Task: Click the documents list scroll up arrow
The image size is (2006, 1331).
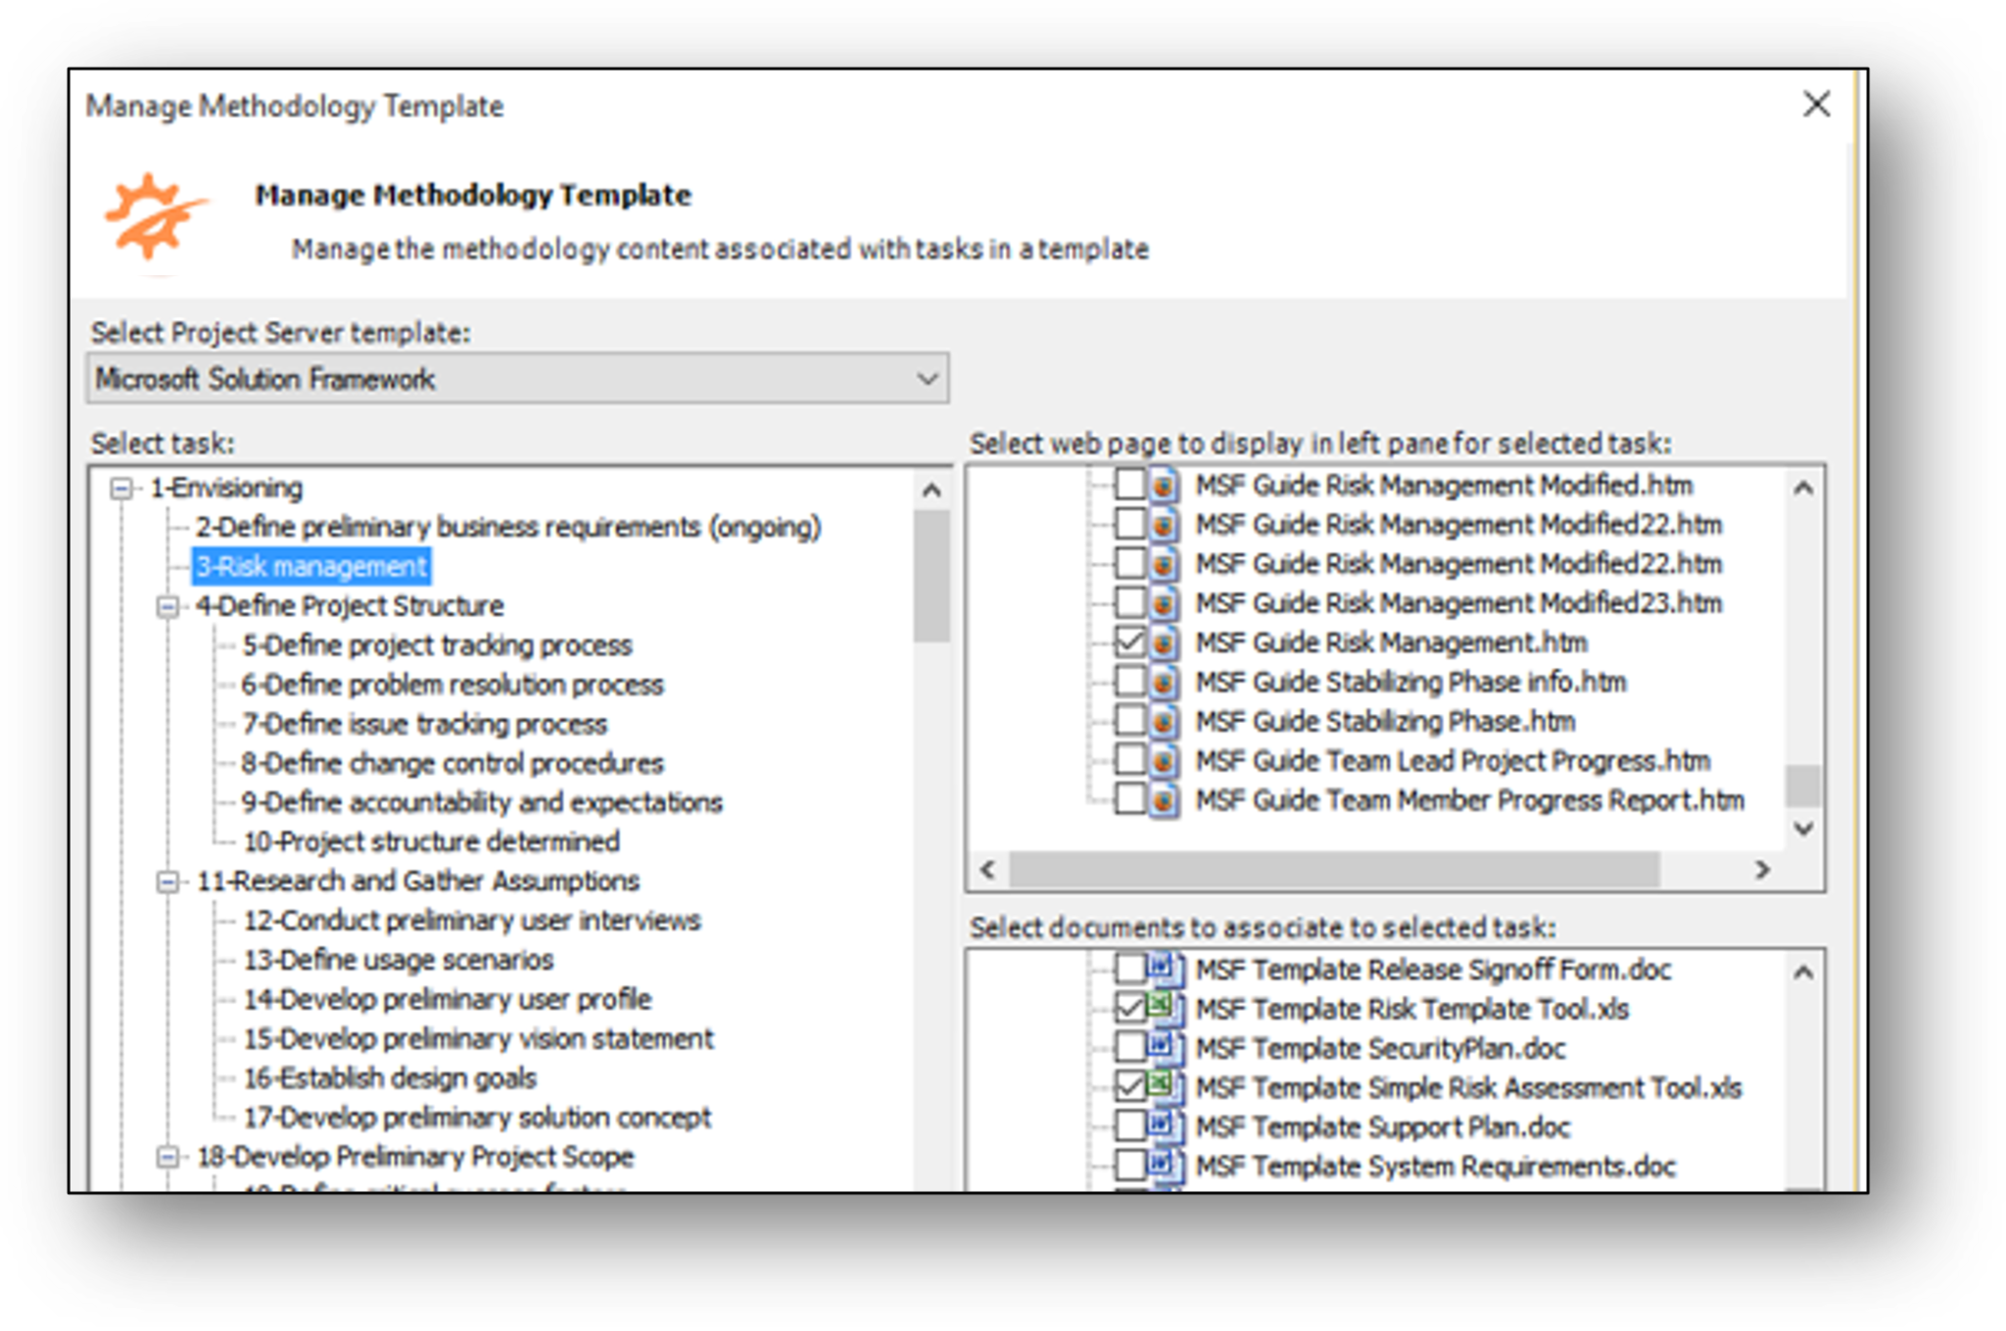Action: click(x=1803, y=973)
